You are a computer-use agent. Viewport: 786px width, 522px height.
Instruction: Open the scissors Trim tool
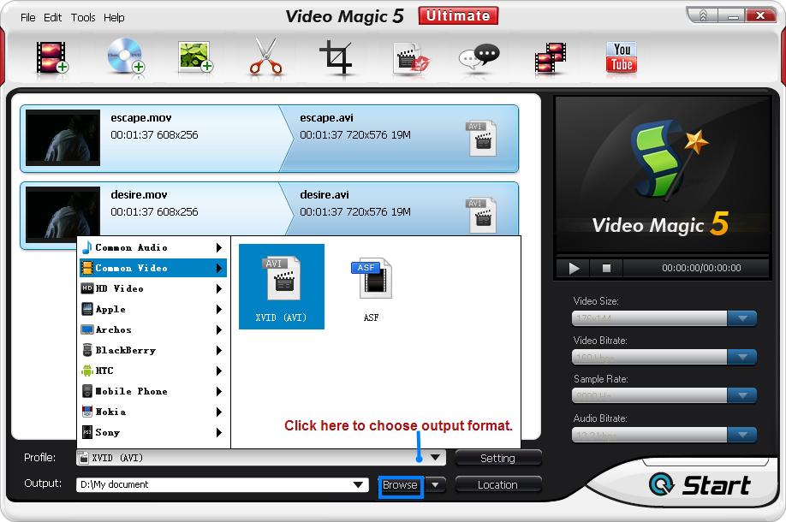pos(266,56)
